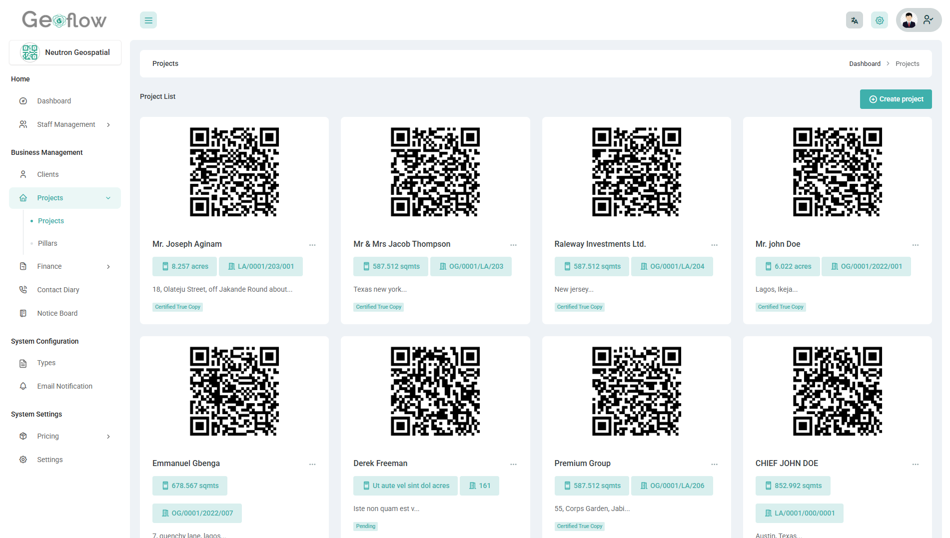The image size is (950, 538).
Task: Open three-dot menu for Mr. Joseph Aginam
Action: (312, 245)
